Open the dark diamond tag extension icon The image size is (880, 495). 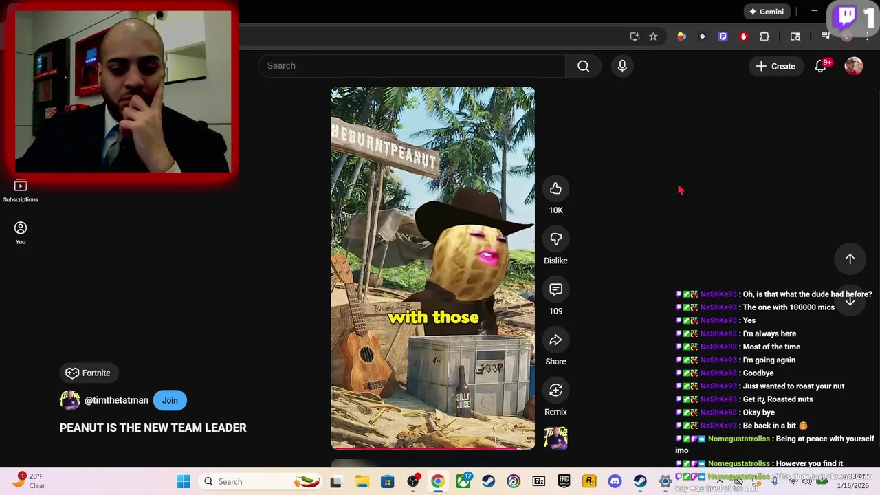(x=702, y=36)
